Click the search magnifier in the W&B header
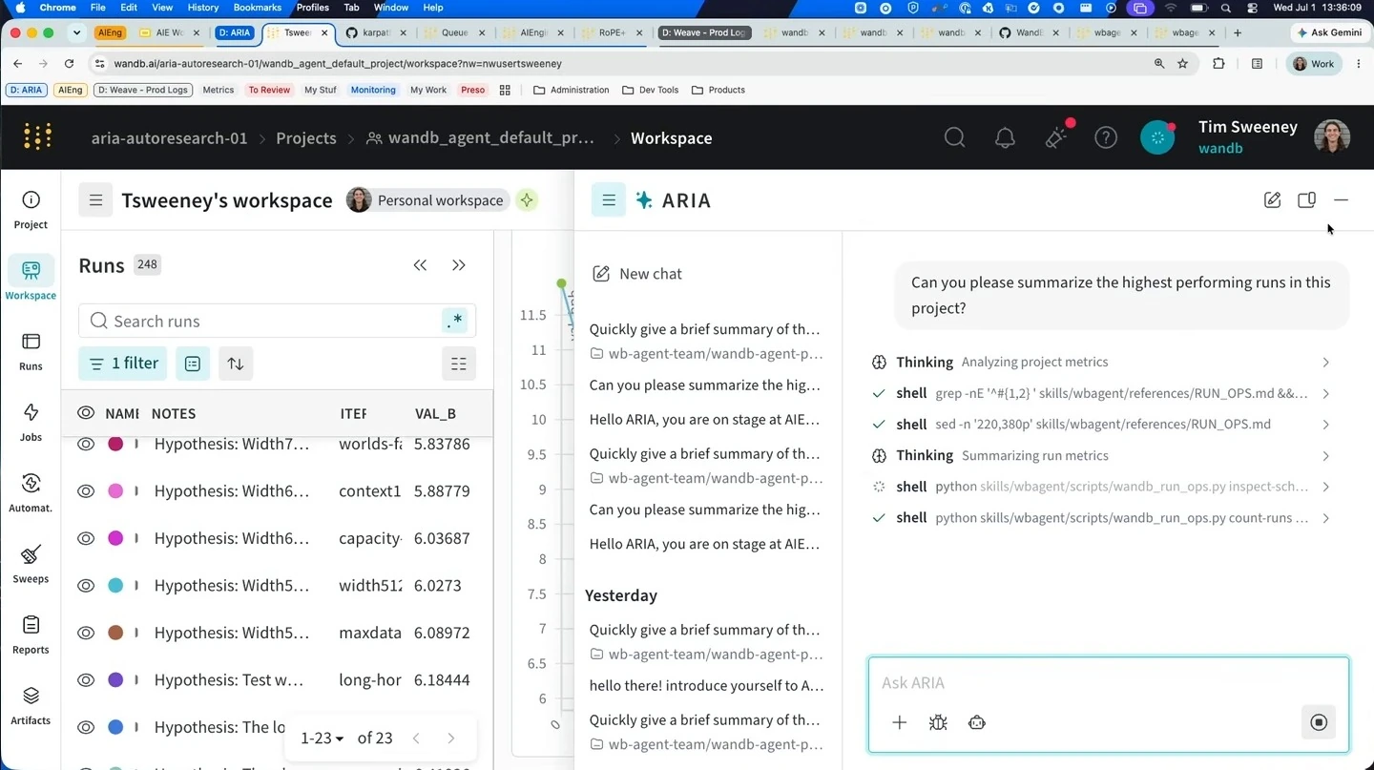This screenshot has width=1374, height=770. 954,137
